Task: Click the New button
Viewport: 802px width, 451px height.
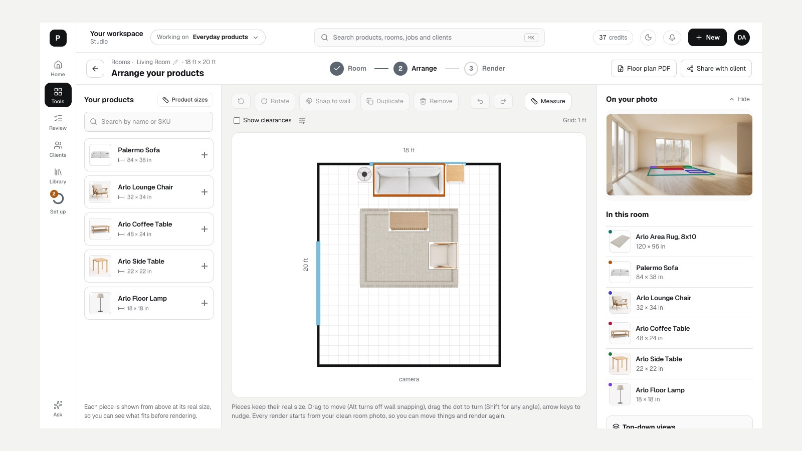Action: [x=707, y=38]
